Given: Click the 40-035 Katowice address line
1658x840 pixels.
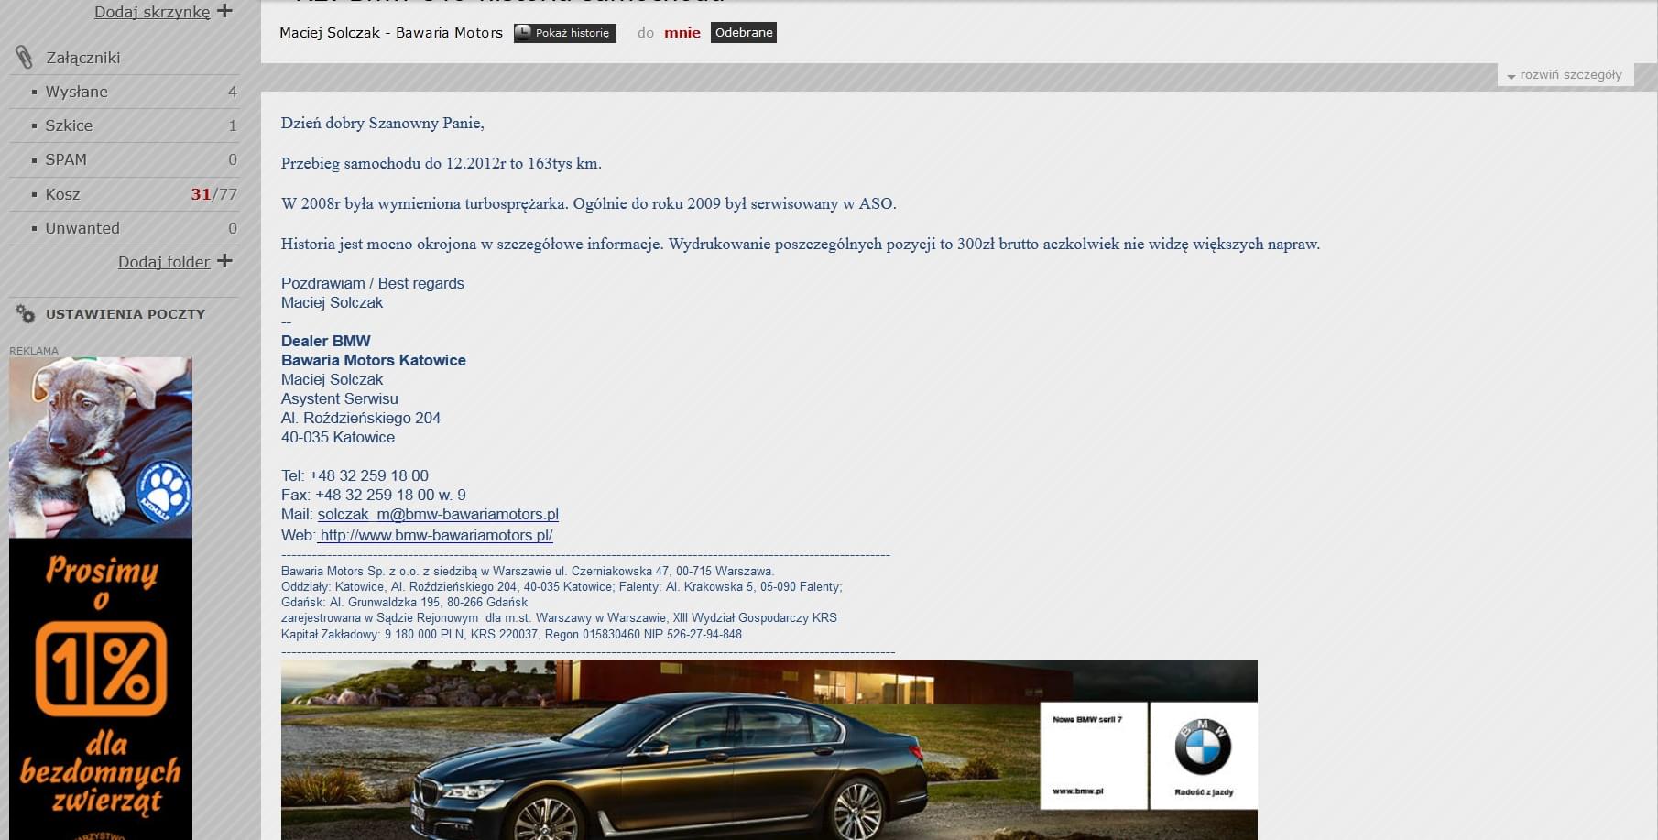Looking at the screenshot, I should click(338, 438).
